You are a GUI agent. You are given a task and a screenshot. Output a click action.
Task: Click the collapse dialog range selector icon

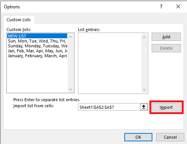144,107
